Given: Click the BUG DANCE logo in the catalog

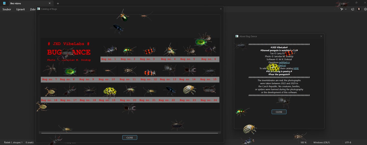Looking at the screenshot, I should [69, 52].
